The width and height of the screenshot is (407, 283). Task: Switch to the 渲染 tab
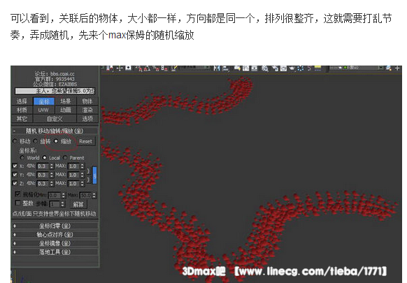[x=87, y=110]
